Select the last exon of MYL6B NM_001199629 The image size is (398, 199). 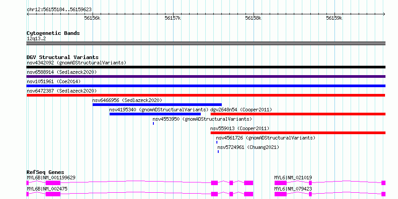[249, 183]
